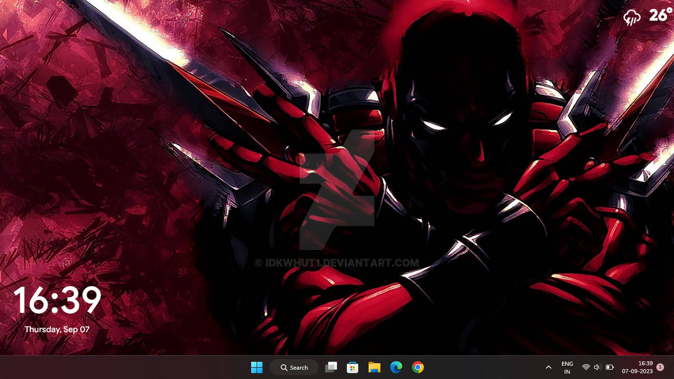This screenshot has height=379, width=674.
Task: Open Task View from the taskbar
Action: (x=331, y=367)
